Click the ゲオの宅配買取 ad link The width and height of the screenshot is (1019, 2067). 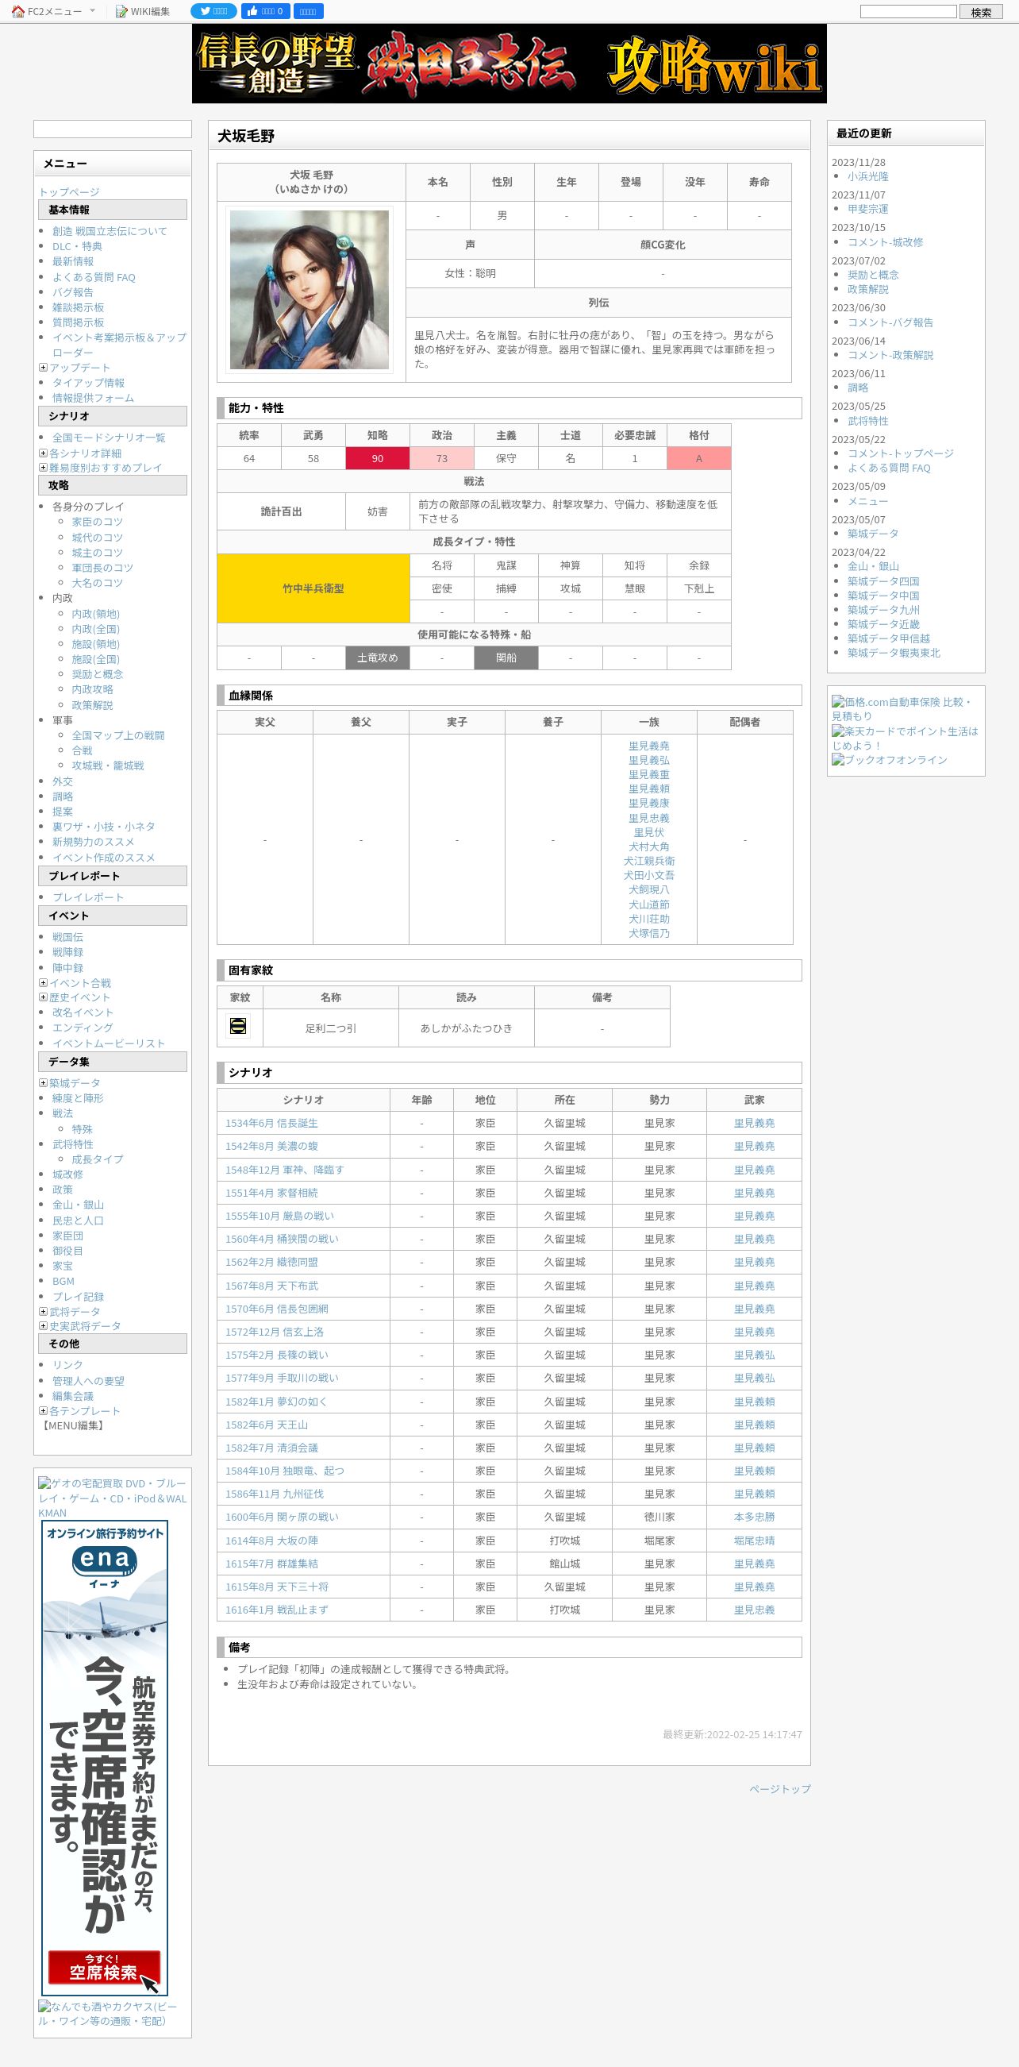[x=112, y=1498]
